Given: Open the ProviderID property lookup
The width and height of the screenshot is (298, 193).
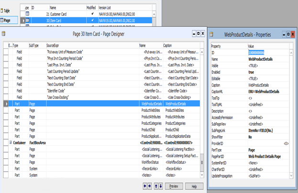Looking at the screenshot, I should coord(286,142).
